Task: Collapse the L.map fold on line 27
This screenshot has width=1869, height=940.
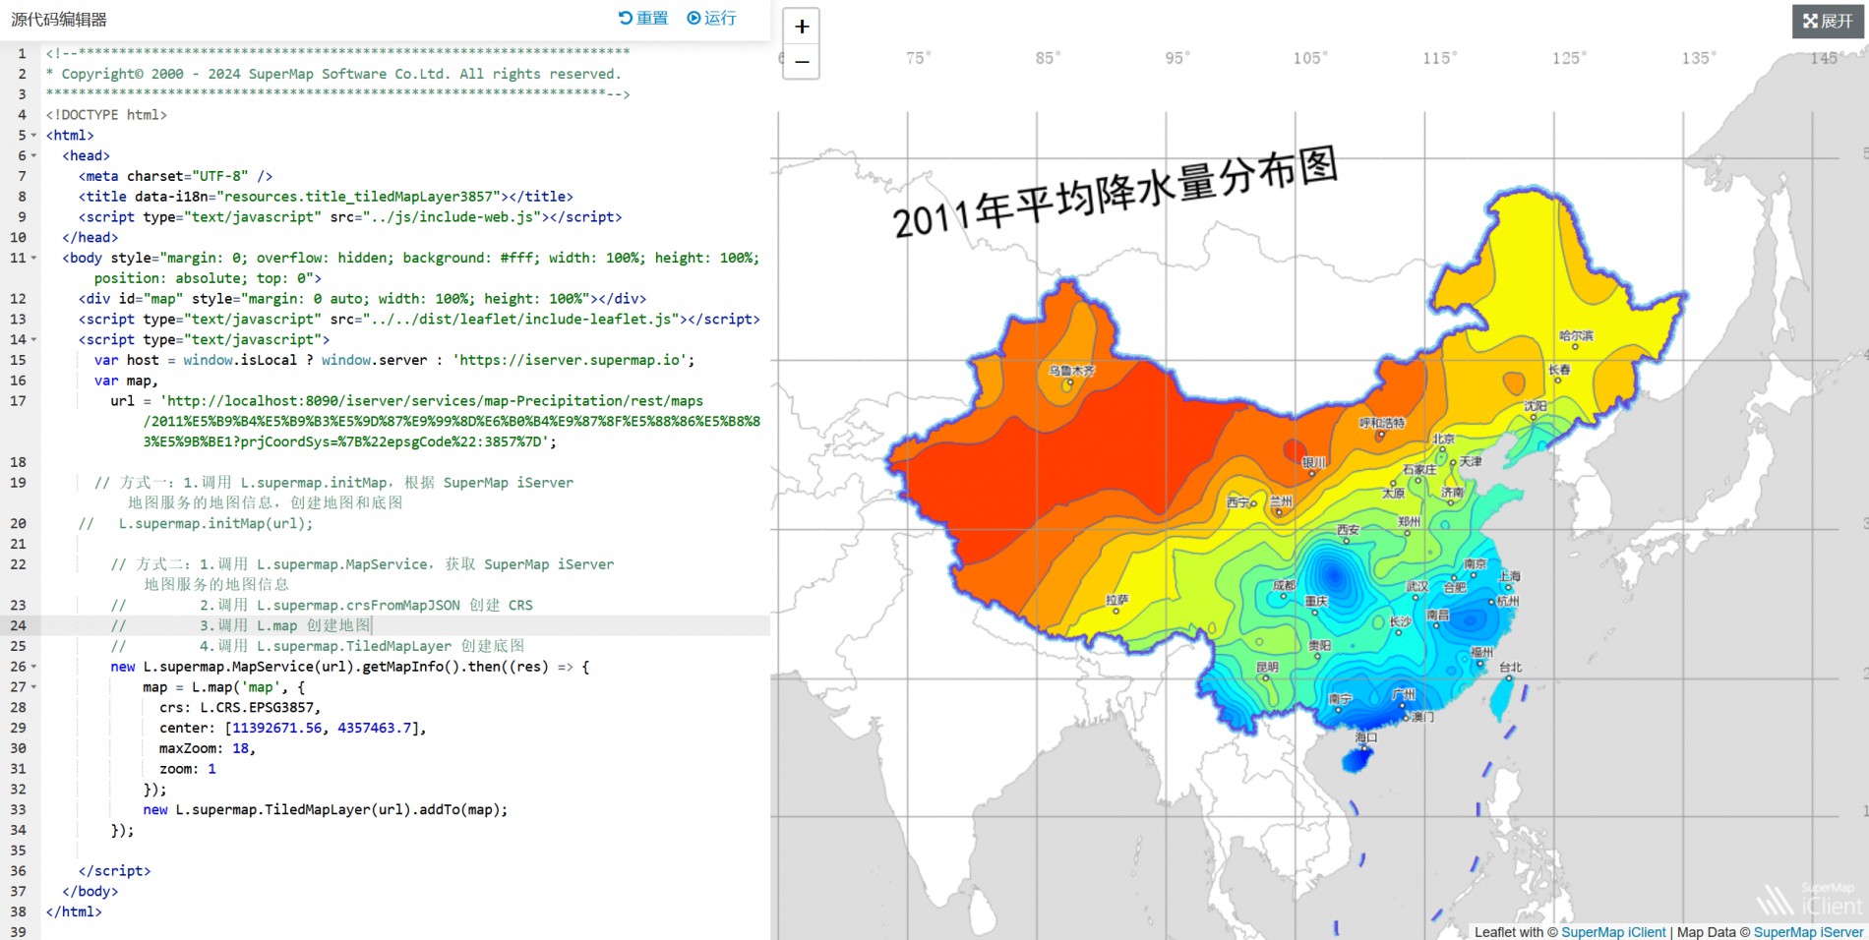Action: coord(33,687)
